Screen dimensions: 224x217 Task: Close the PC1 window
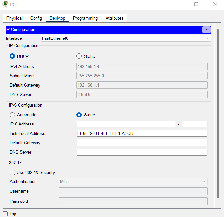(x=215, y=4)
